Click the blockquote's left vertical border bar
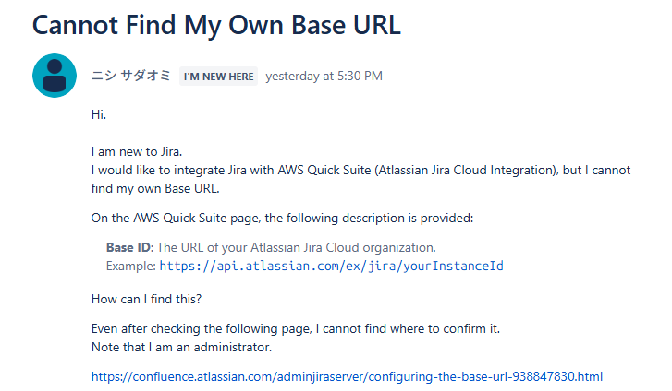Image resolution: width=672 pixels, height=391 pixels. click(92, 256)
